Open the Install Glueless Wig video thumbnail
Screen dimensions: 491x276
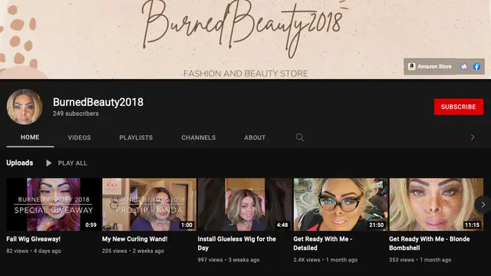coord(245,205)
